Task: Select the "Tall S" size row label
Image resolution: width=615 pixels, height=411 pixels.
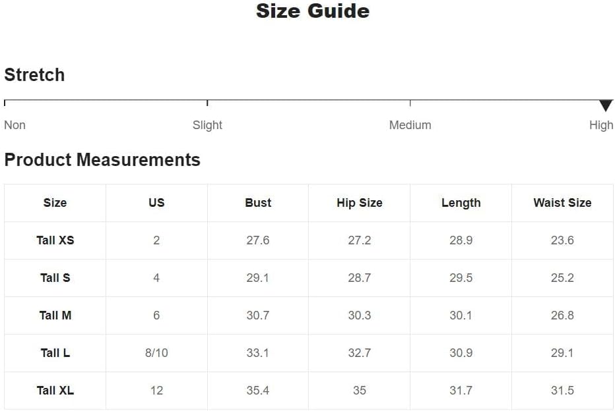Action: click(x=55, y=278)
